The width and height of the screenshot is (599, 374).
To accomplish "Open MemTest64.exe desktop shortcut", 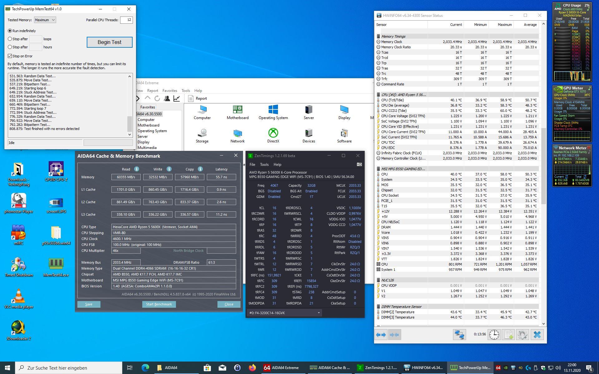I will click(56, 267).
